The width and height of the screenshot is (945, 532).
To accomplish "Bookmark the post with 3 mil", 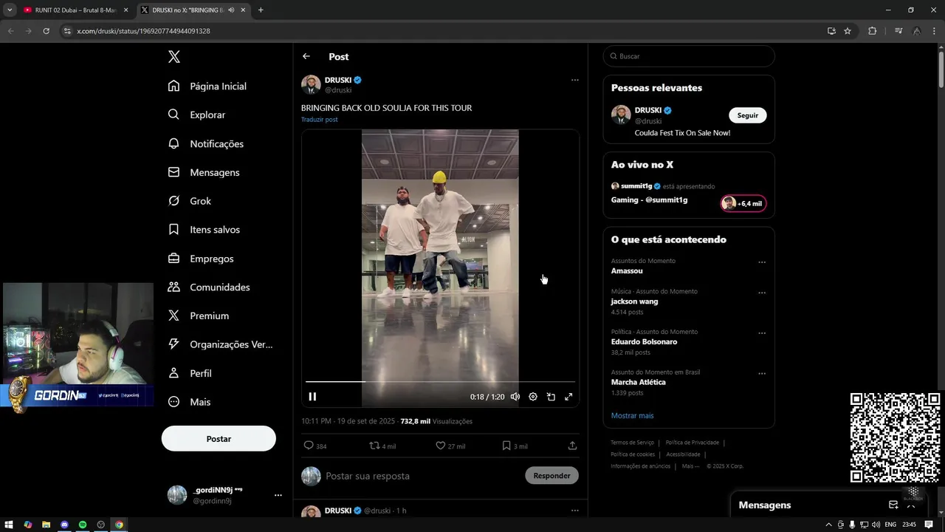I will click(x=515, y=446).
